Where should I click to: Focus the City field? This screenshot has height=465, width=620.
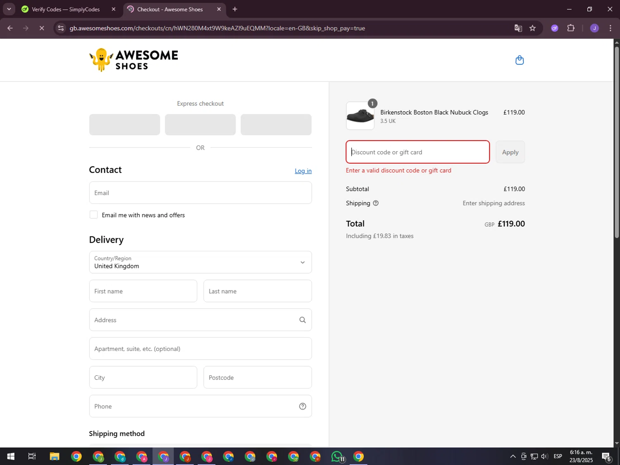pos(143,377)
